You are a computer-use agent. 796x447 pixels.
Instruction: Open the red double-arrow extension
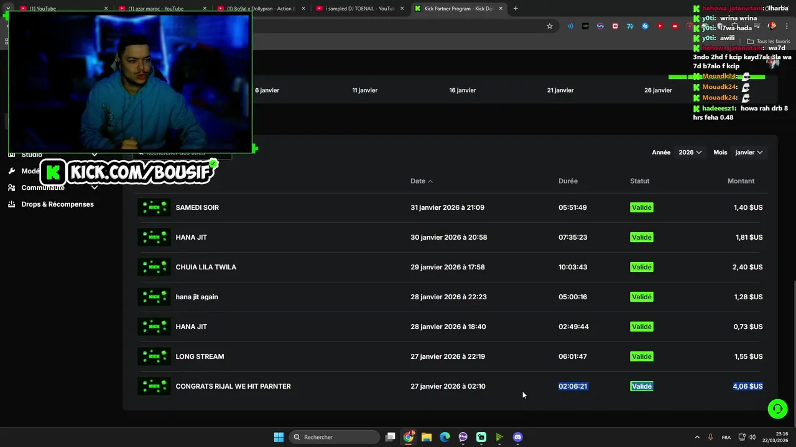[615, 26]
